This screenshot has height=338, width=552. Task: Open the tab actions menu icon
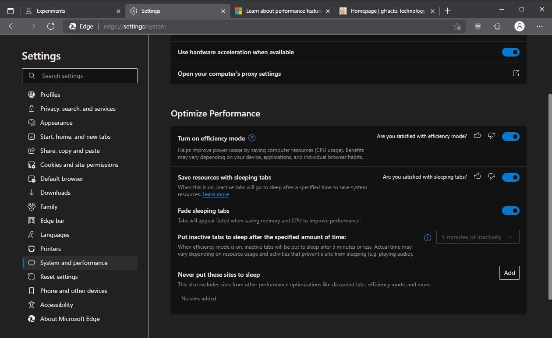point(11,11)
